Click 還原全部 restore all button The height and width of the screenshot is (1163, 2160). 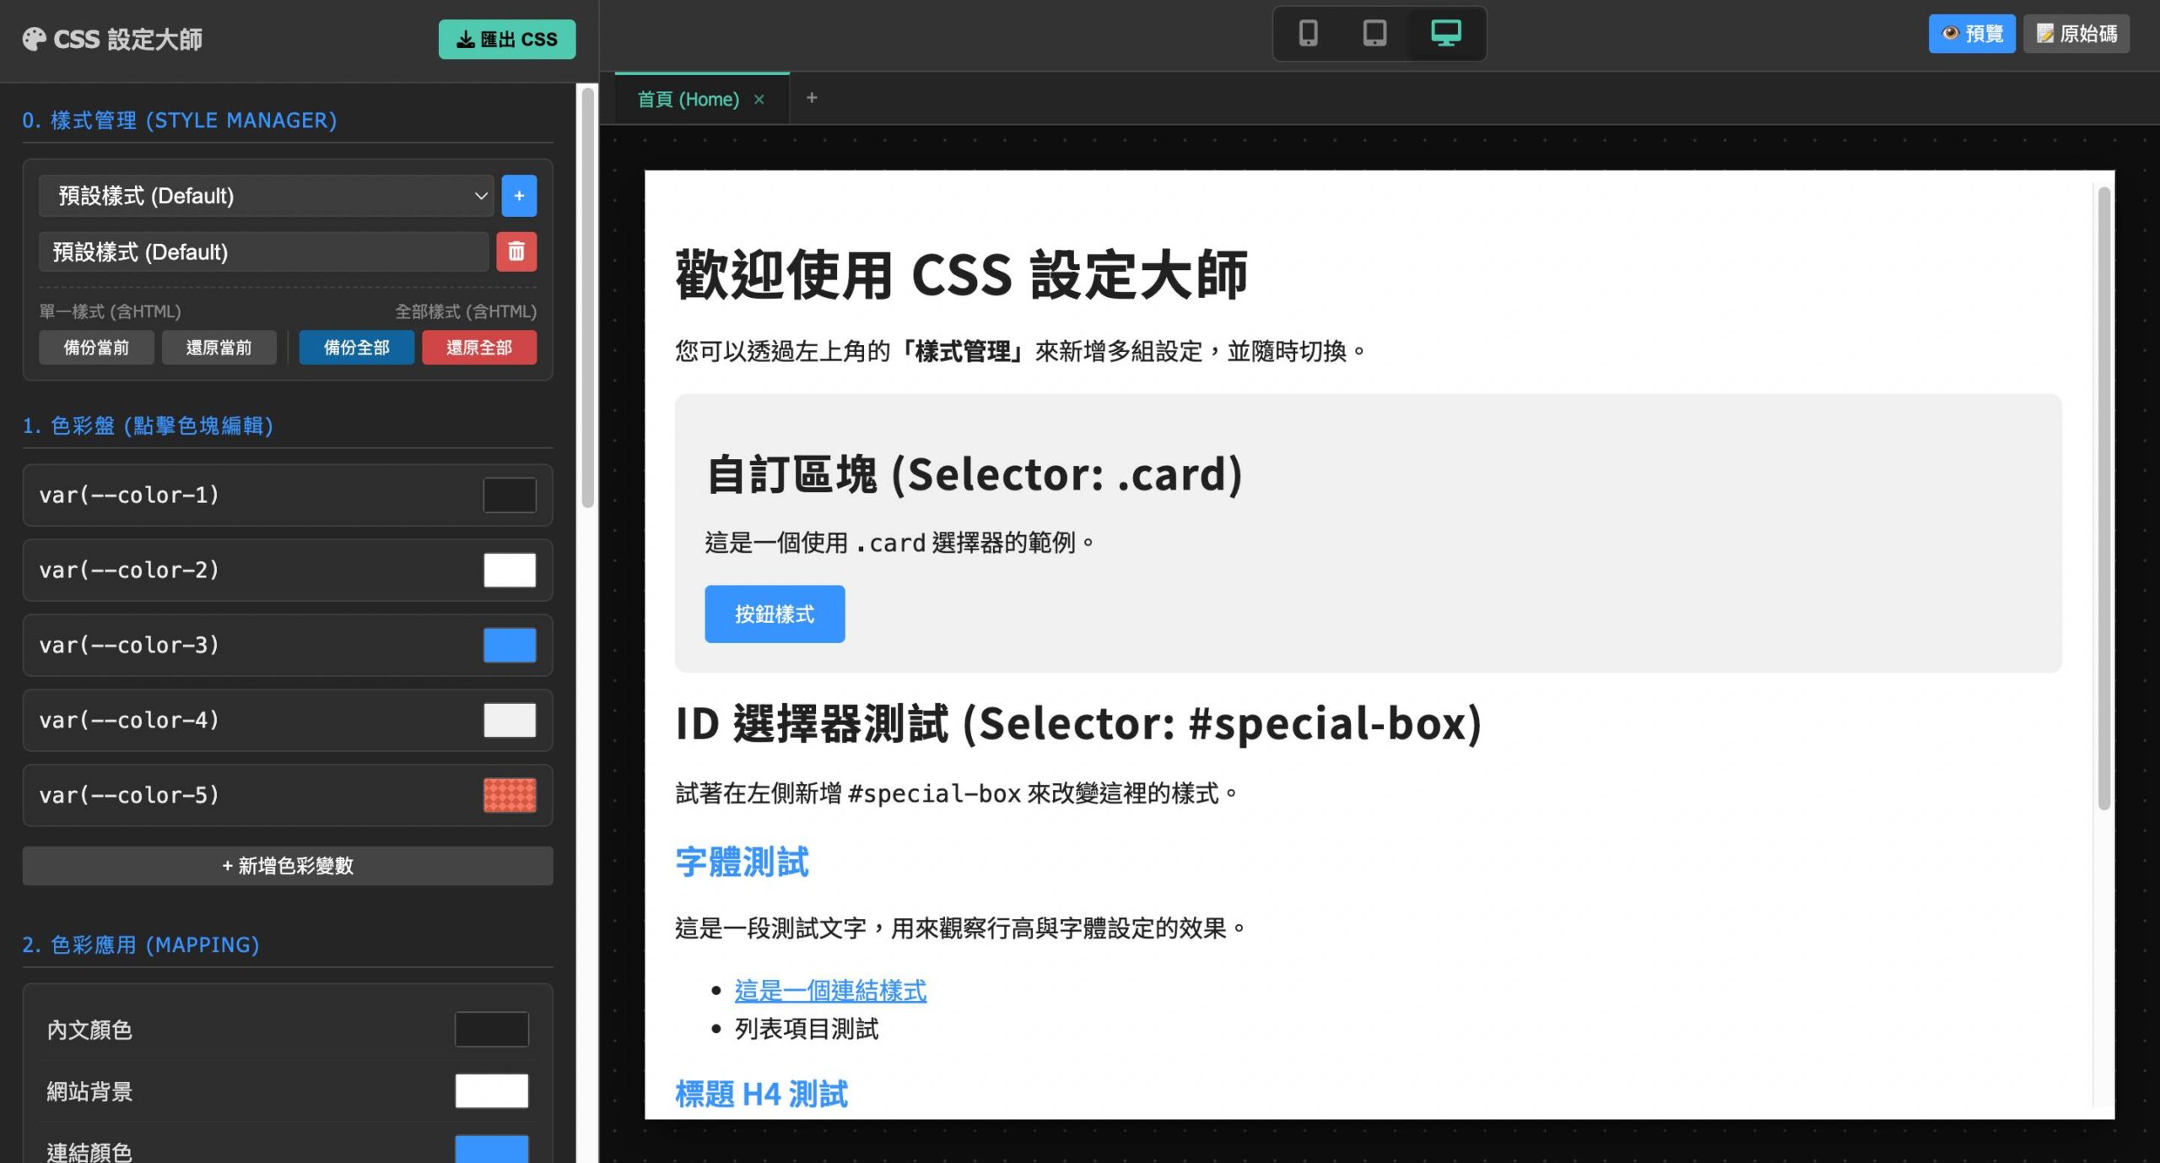coord(478,348)
